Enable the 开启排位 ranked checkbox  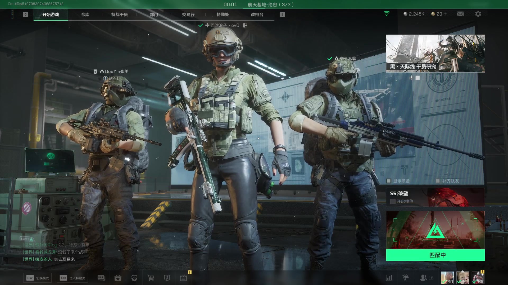pos(393,201)
